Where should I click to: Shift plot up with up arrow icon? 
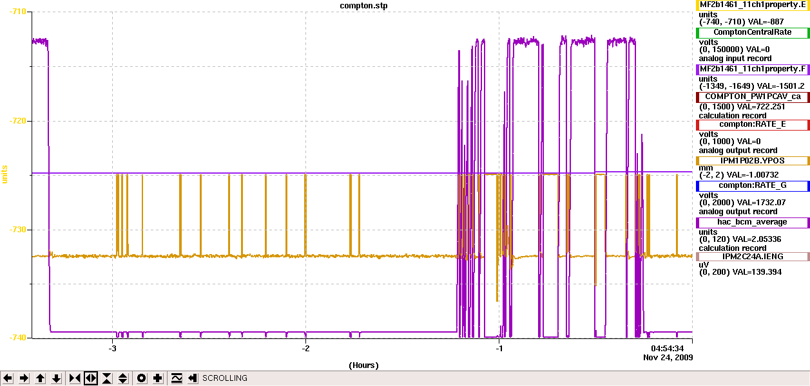point(40,378)
